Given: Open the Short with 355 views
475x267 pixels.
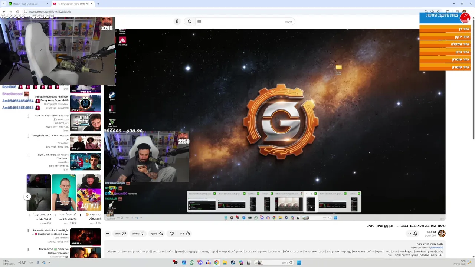Looking at the screenshot, I should tap(39, 192).
